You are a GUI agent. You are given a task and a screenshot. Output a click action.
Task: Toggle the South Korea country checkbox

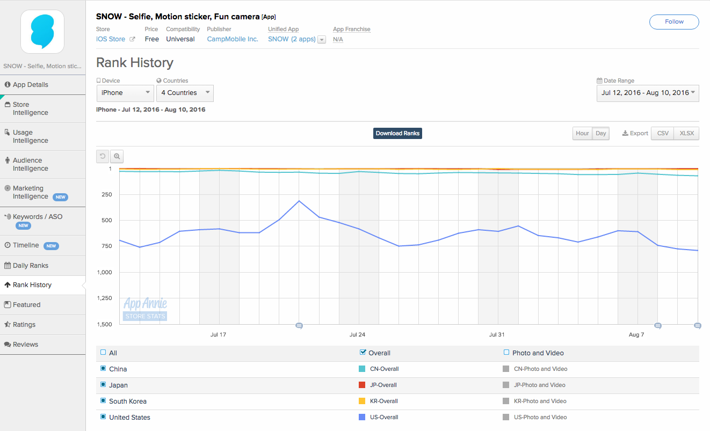pos(103,401)
